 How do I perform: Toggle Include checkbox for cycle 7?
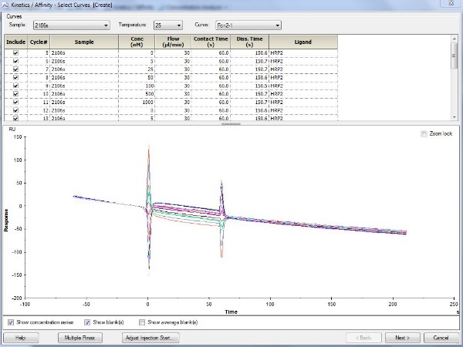[x=15, y=69]
